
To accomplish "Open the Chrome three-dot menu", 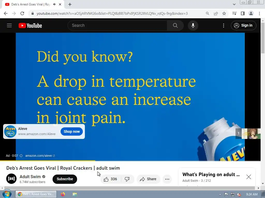I will [259, 13].
